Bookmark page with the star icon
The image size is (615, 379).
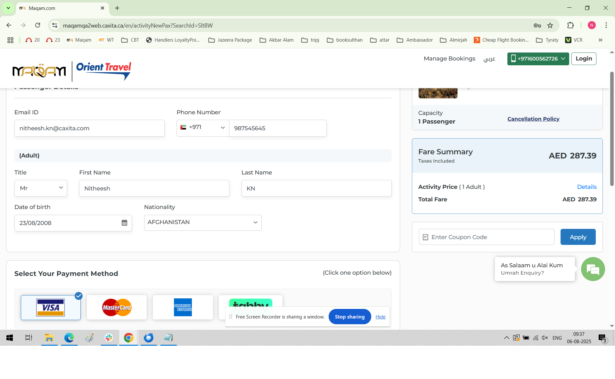550,26
